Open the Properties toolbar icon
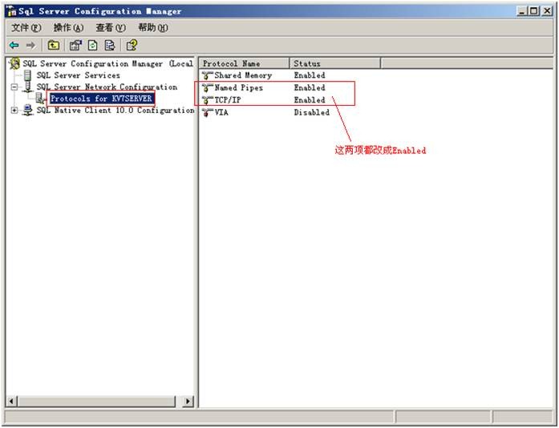 tap(75, 45)
